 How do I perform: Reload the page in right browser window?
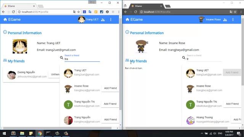click(136, 12)
